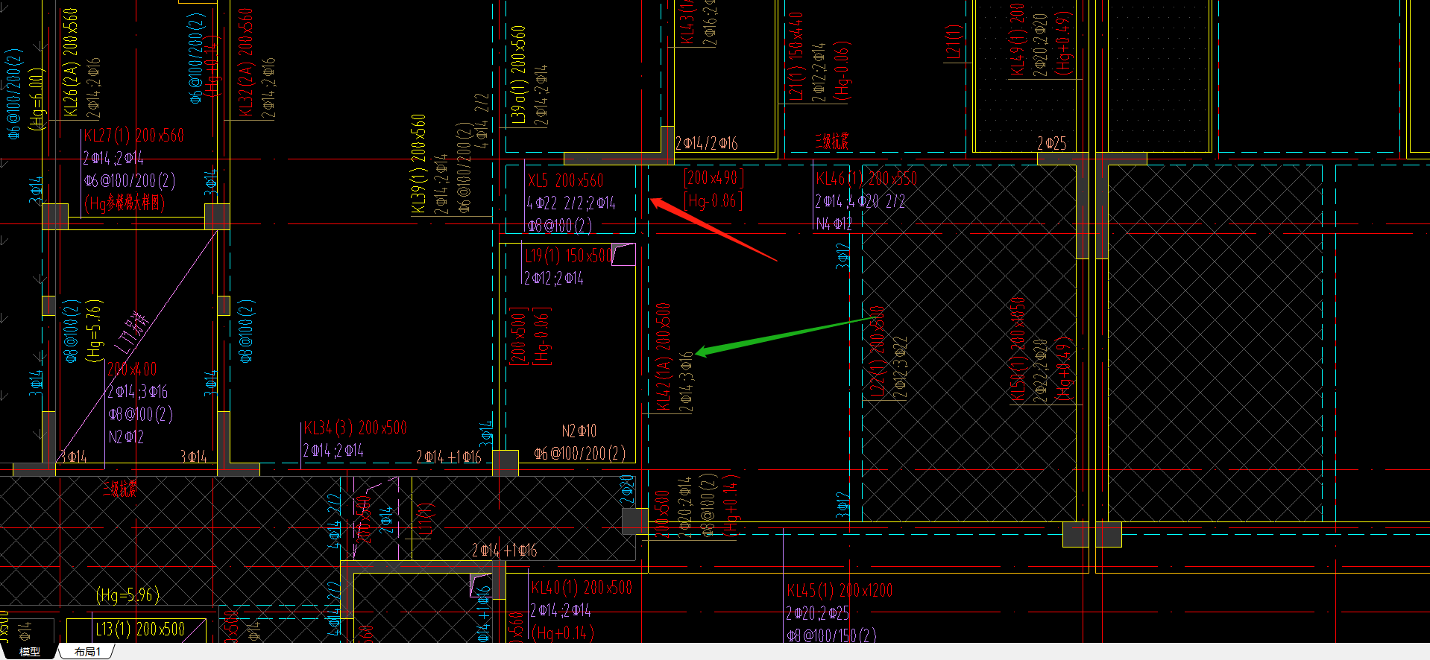Select the 三级抗震 note near KL46(1)
The height and width of the screenshot is (660, 1430).
(832, 141)
